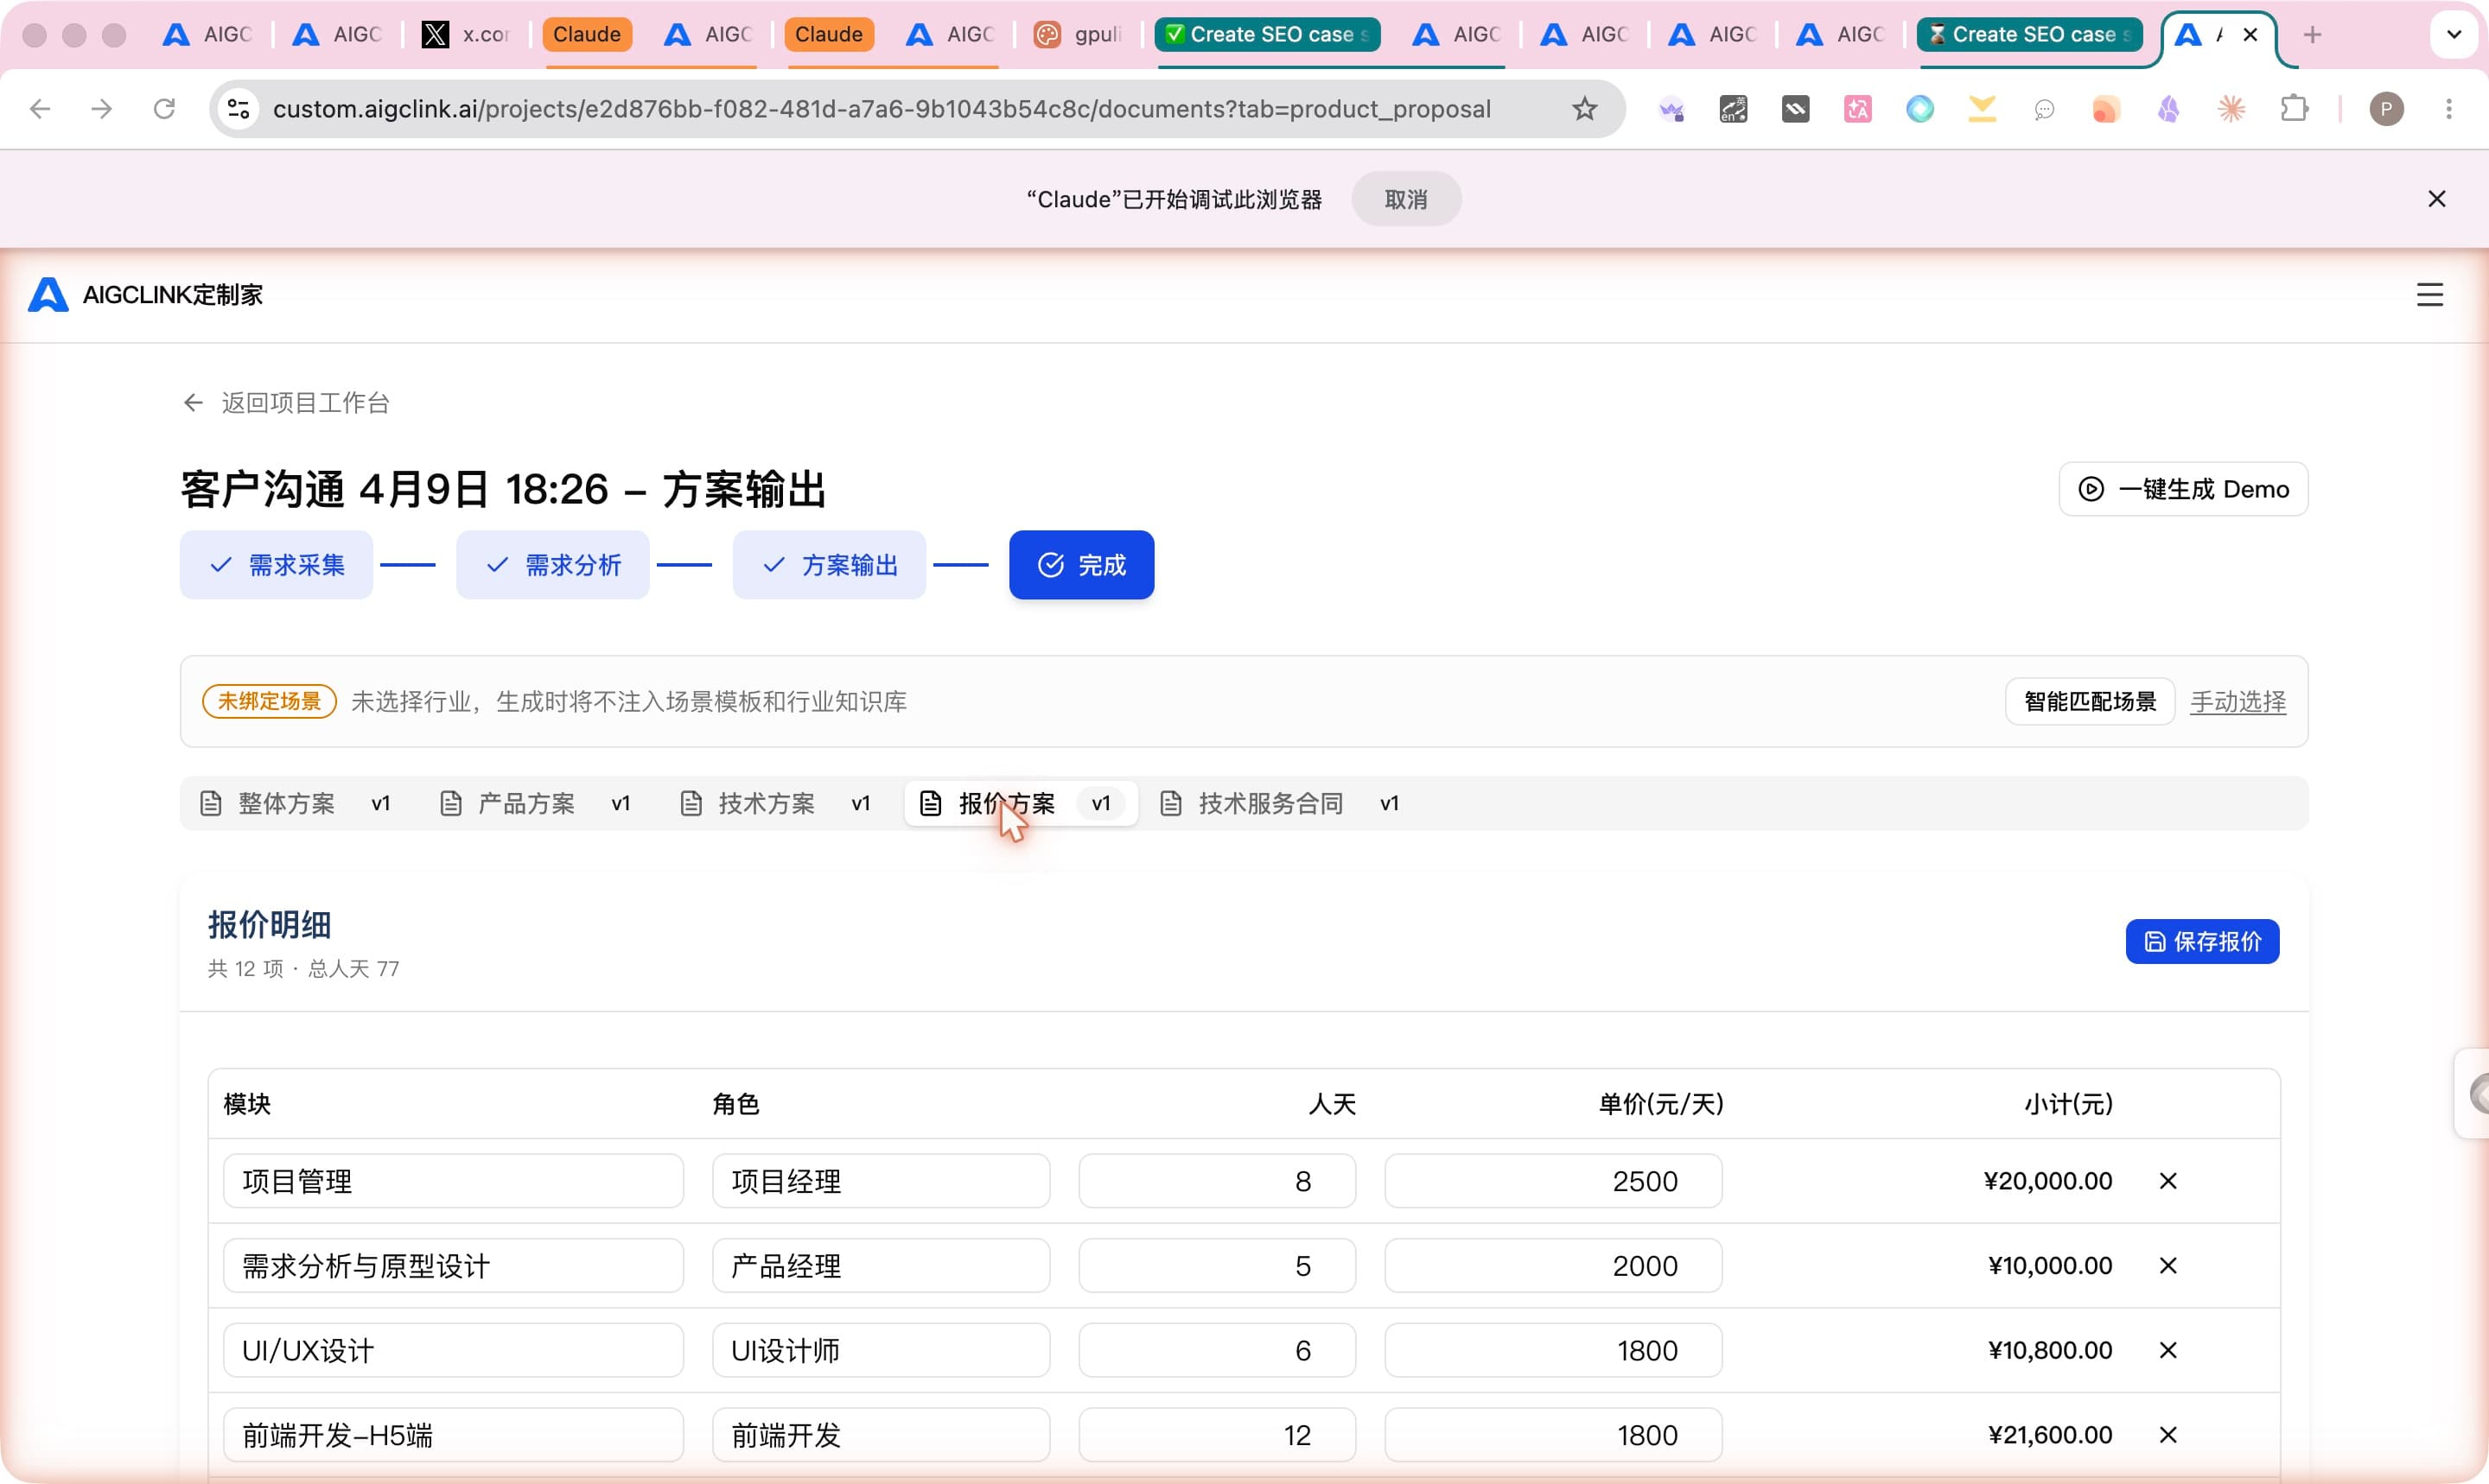Switch to the 产品方案 tab
The width and height of the screenshot is (2489, 1484).
(535, 803)
